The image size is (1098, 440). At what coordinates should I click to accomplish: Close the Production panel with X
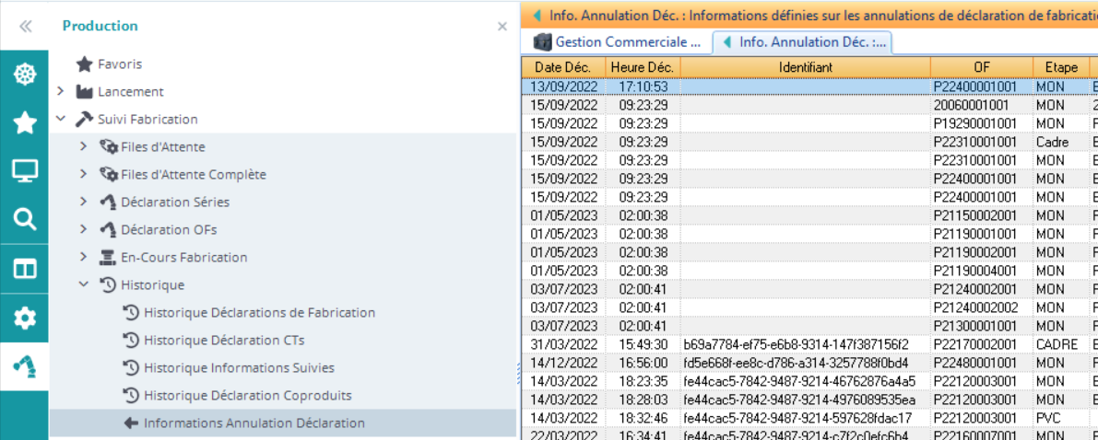coord(502,27)
